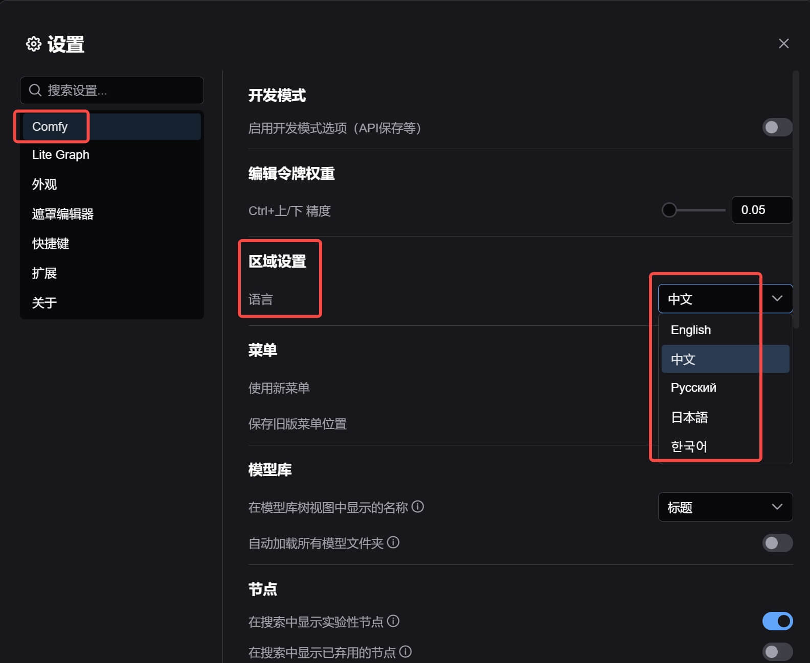
Task: Click the 搜索设置 search field
Action: pos(112,90)
